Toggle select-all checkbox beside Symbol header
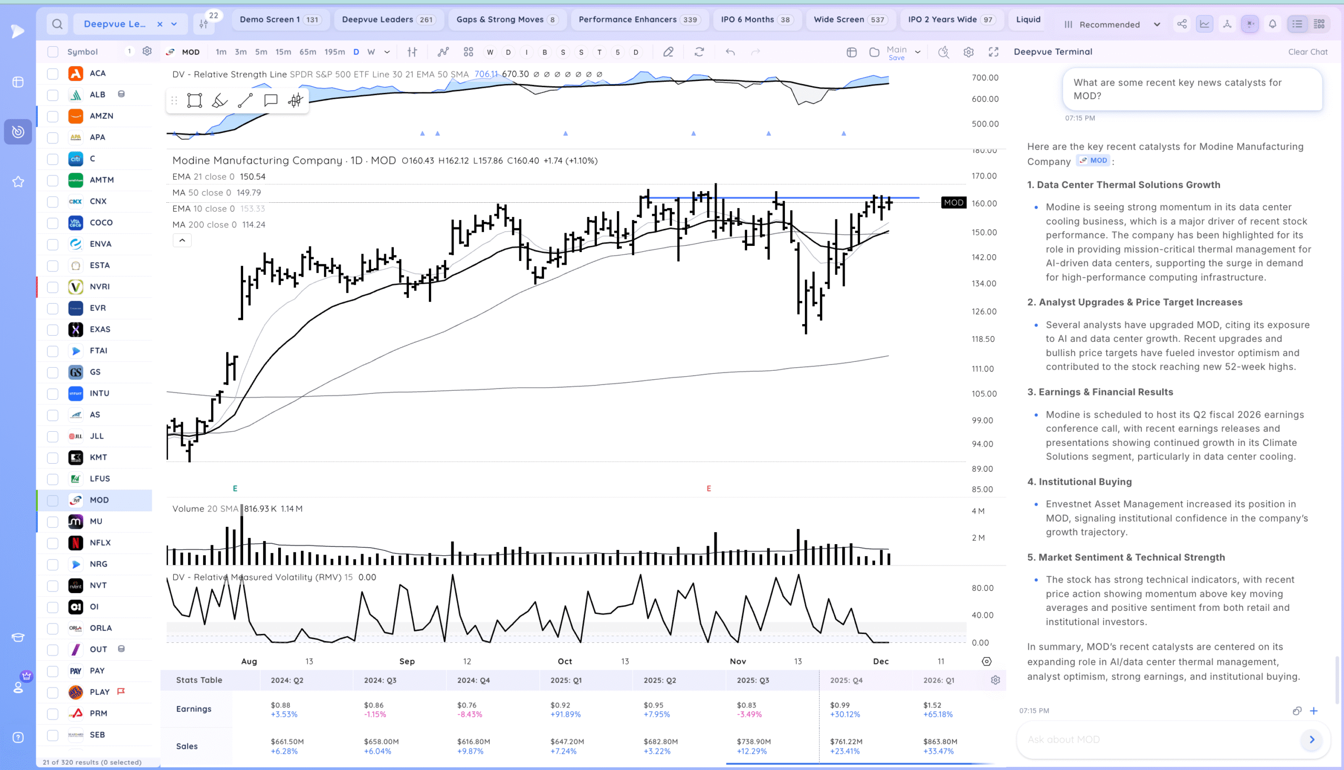Screen dimensions: 1344x770 53,52
